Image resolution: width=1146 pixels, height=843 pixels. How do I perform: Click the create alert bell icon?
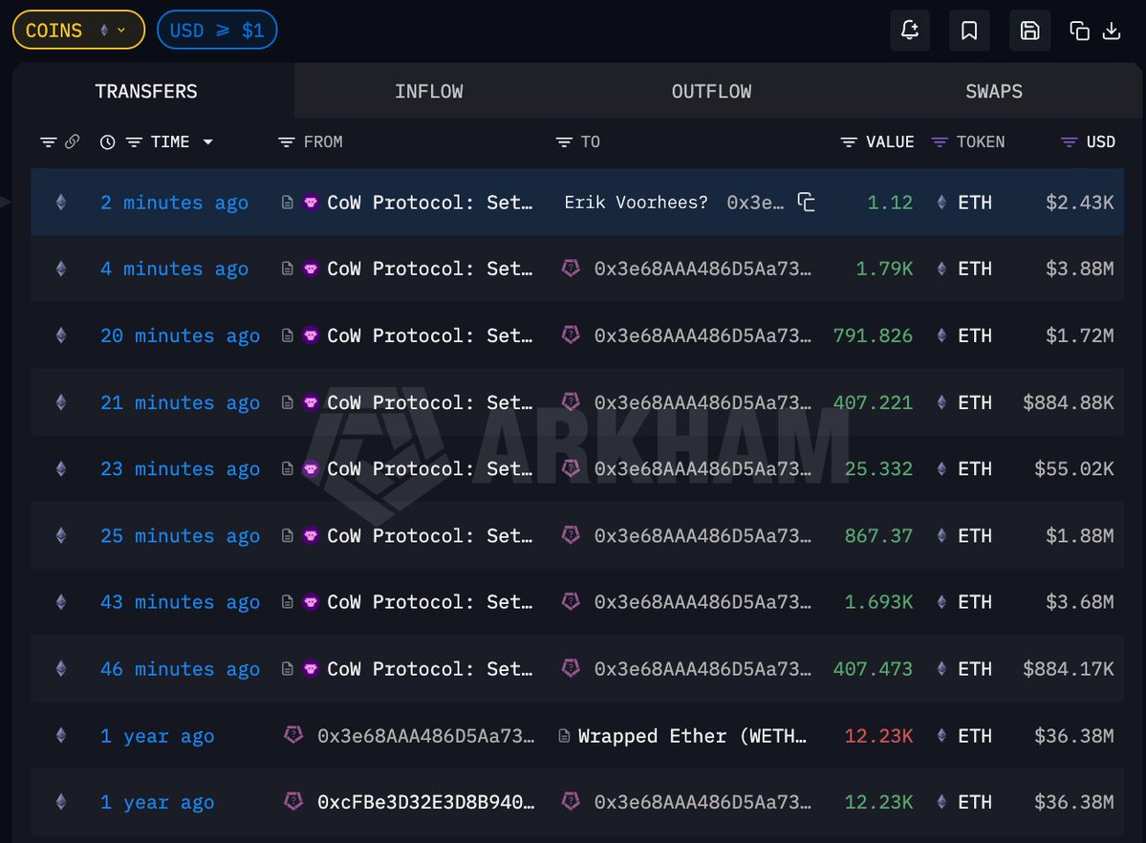[909, 31]
